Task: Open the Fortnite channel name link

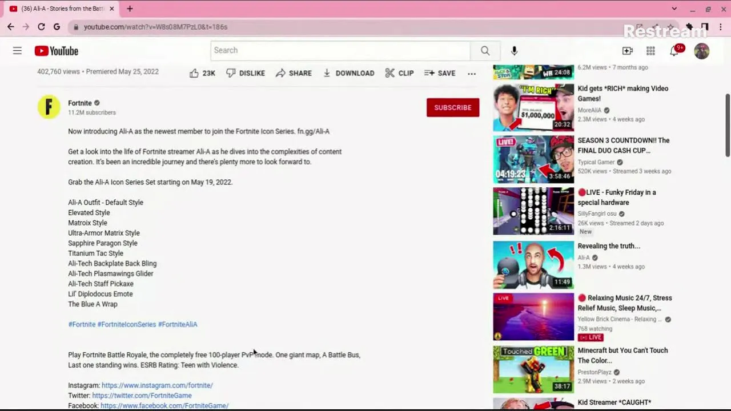Action: point(80,103)
